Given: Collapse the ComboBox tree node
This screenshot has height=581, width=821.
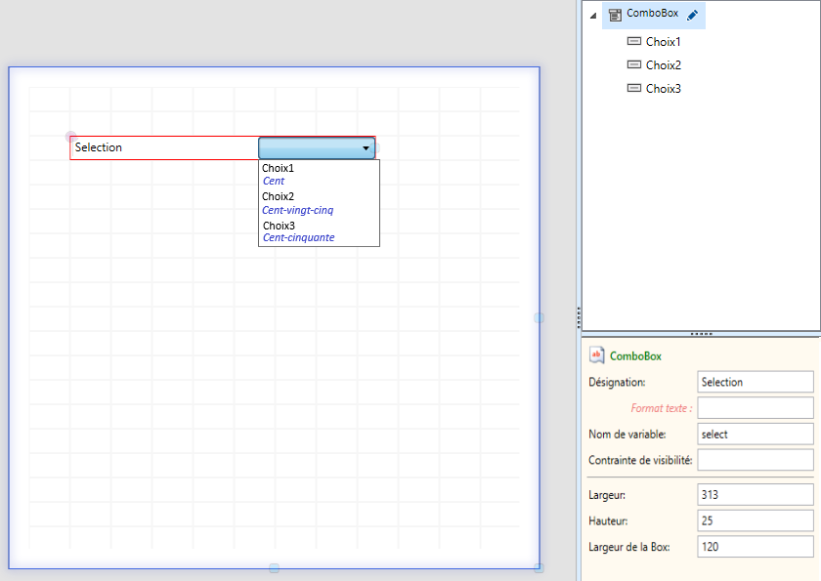Looking at the screenshot, I should 593,16.
